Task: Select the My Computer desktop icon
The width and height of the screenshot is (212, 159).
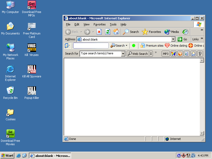Action: click(10, 7)
